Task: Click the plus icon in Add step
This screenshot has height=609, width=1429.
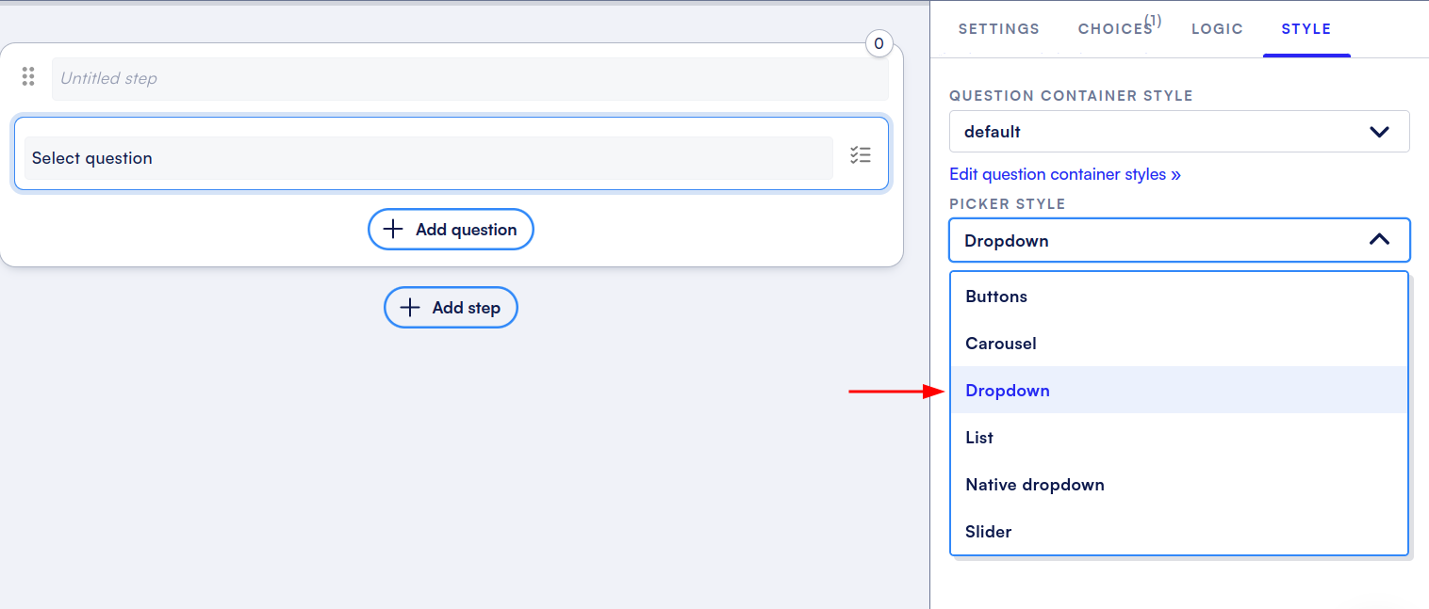Action: (410, 308)
